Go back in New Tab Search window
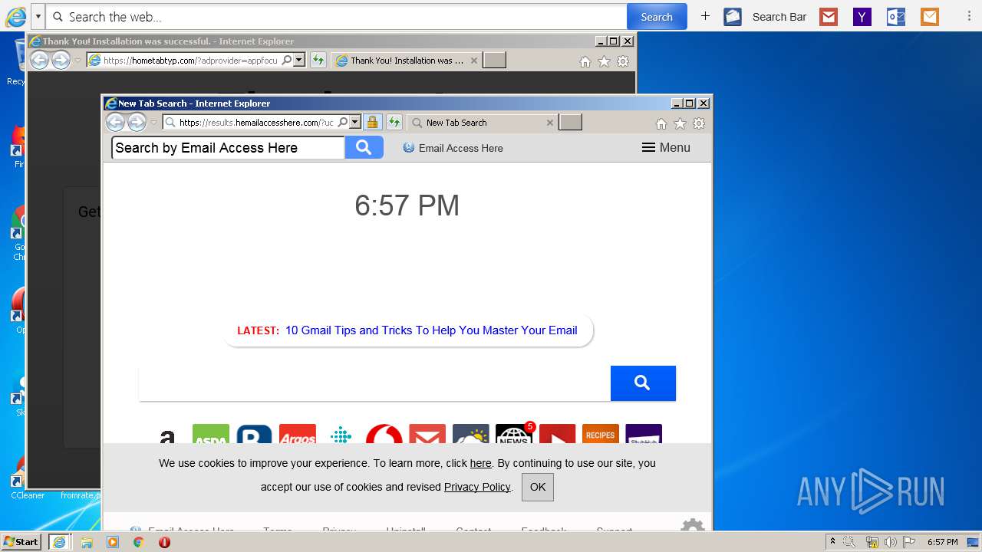 coord(115,123)
